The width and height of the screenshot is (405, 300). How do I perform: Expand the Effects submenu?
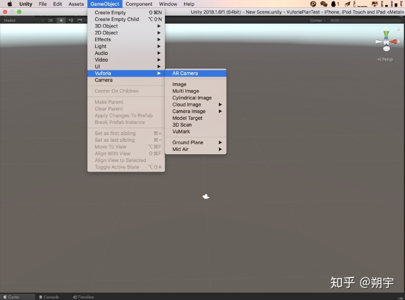(126, 39)
